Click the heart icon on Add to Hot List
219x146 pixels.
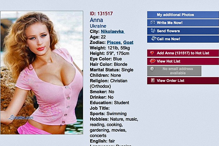152,53
